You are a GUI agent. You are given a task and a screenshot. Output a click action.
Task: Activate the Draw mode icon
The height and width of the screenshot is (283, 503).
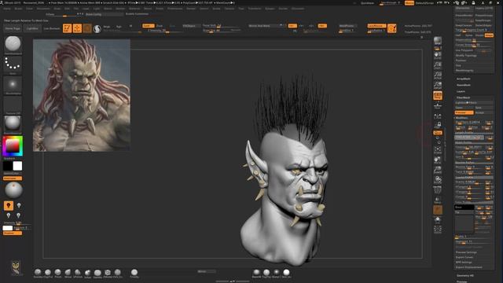tap(77, 28)
